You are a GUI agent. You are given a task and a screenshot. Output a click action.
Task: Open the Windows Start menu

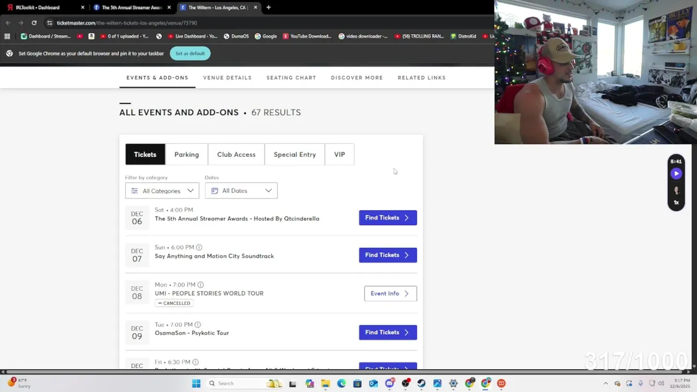(196, 383)
